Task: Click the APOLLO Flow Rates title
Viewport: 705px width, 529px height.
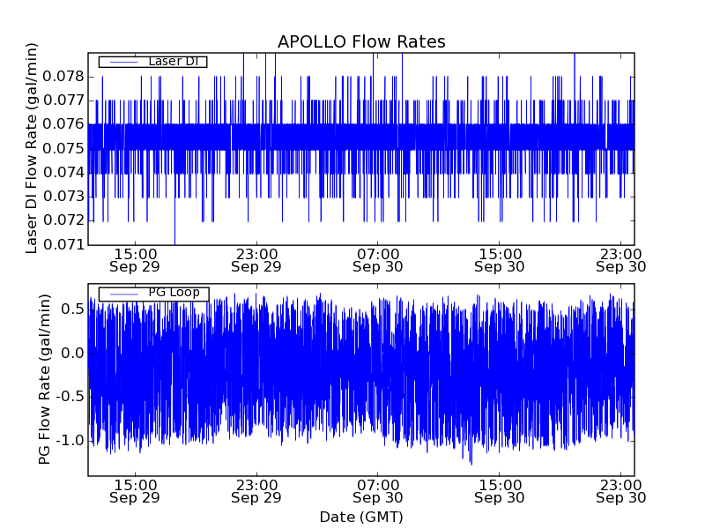Action: coord(361,41)
